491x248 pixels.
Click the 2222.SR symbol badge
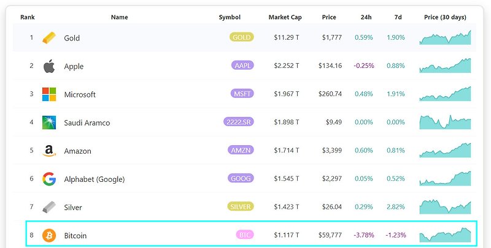coord(239,122)
